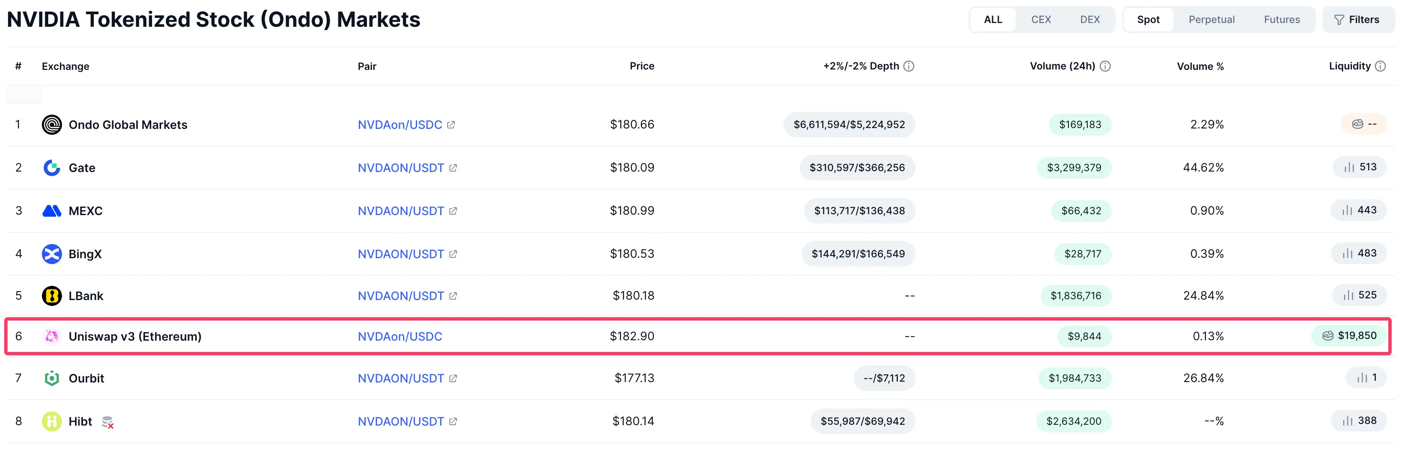1408x457 pixels.
Task: Click the Ourbit exchange logo icon
Action: pyautogui.click(x=52, y=378)
